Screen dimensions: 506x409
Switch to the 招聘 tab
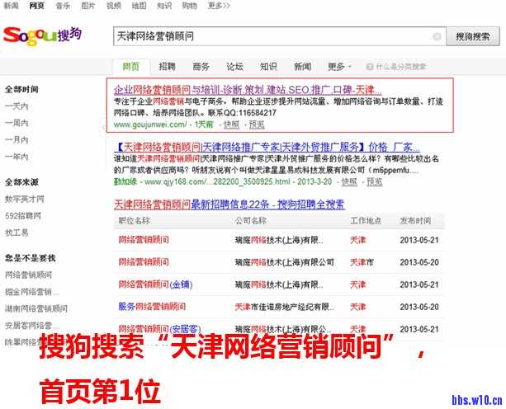[167, 67]
